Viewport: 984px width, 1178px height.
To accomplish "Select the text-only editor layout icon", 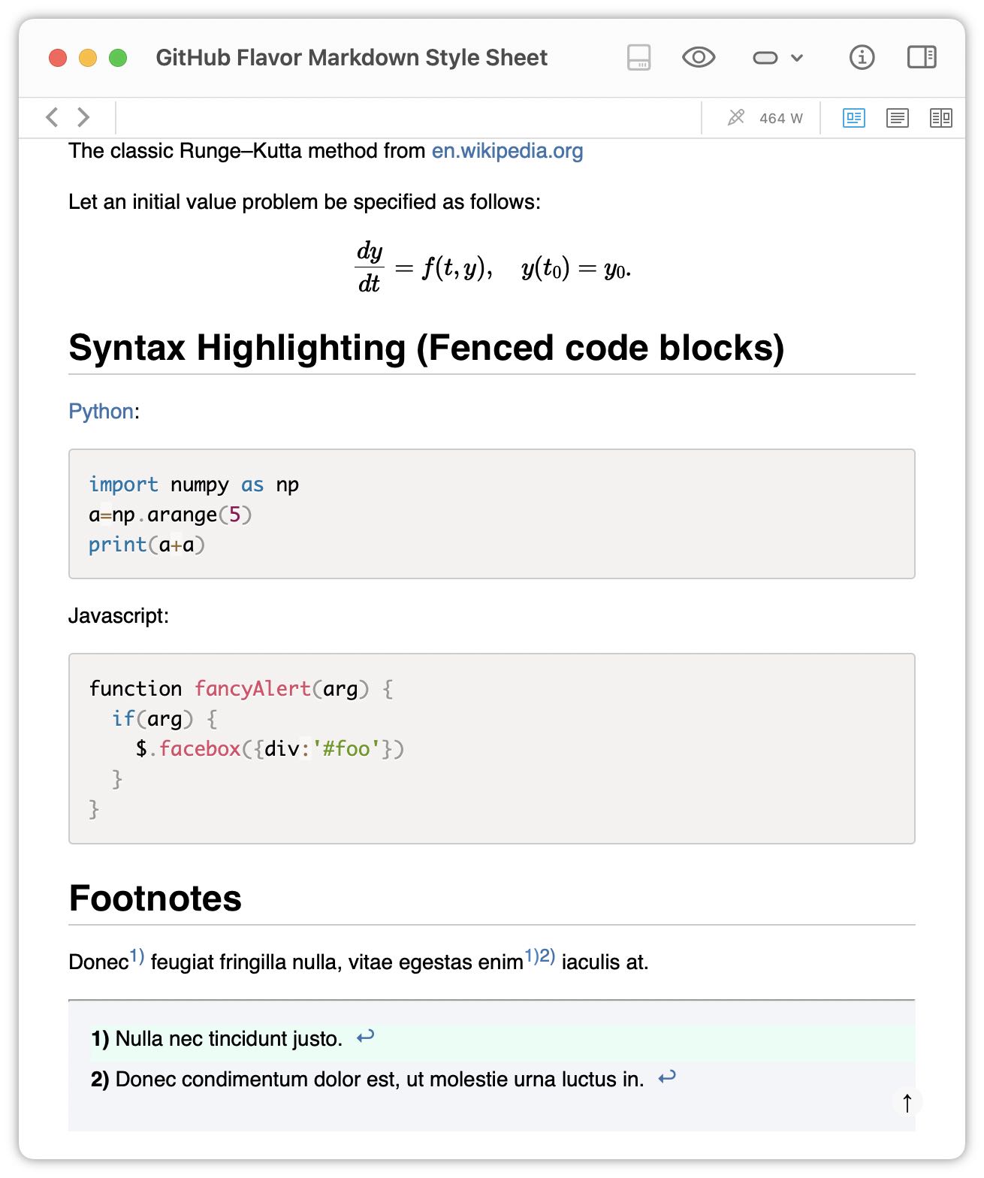I will [x=898, y=118].
